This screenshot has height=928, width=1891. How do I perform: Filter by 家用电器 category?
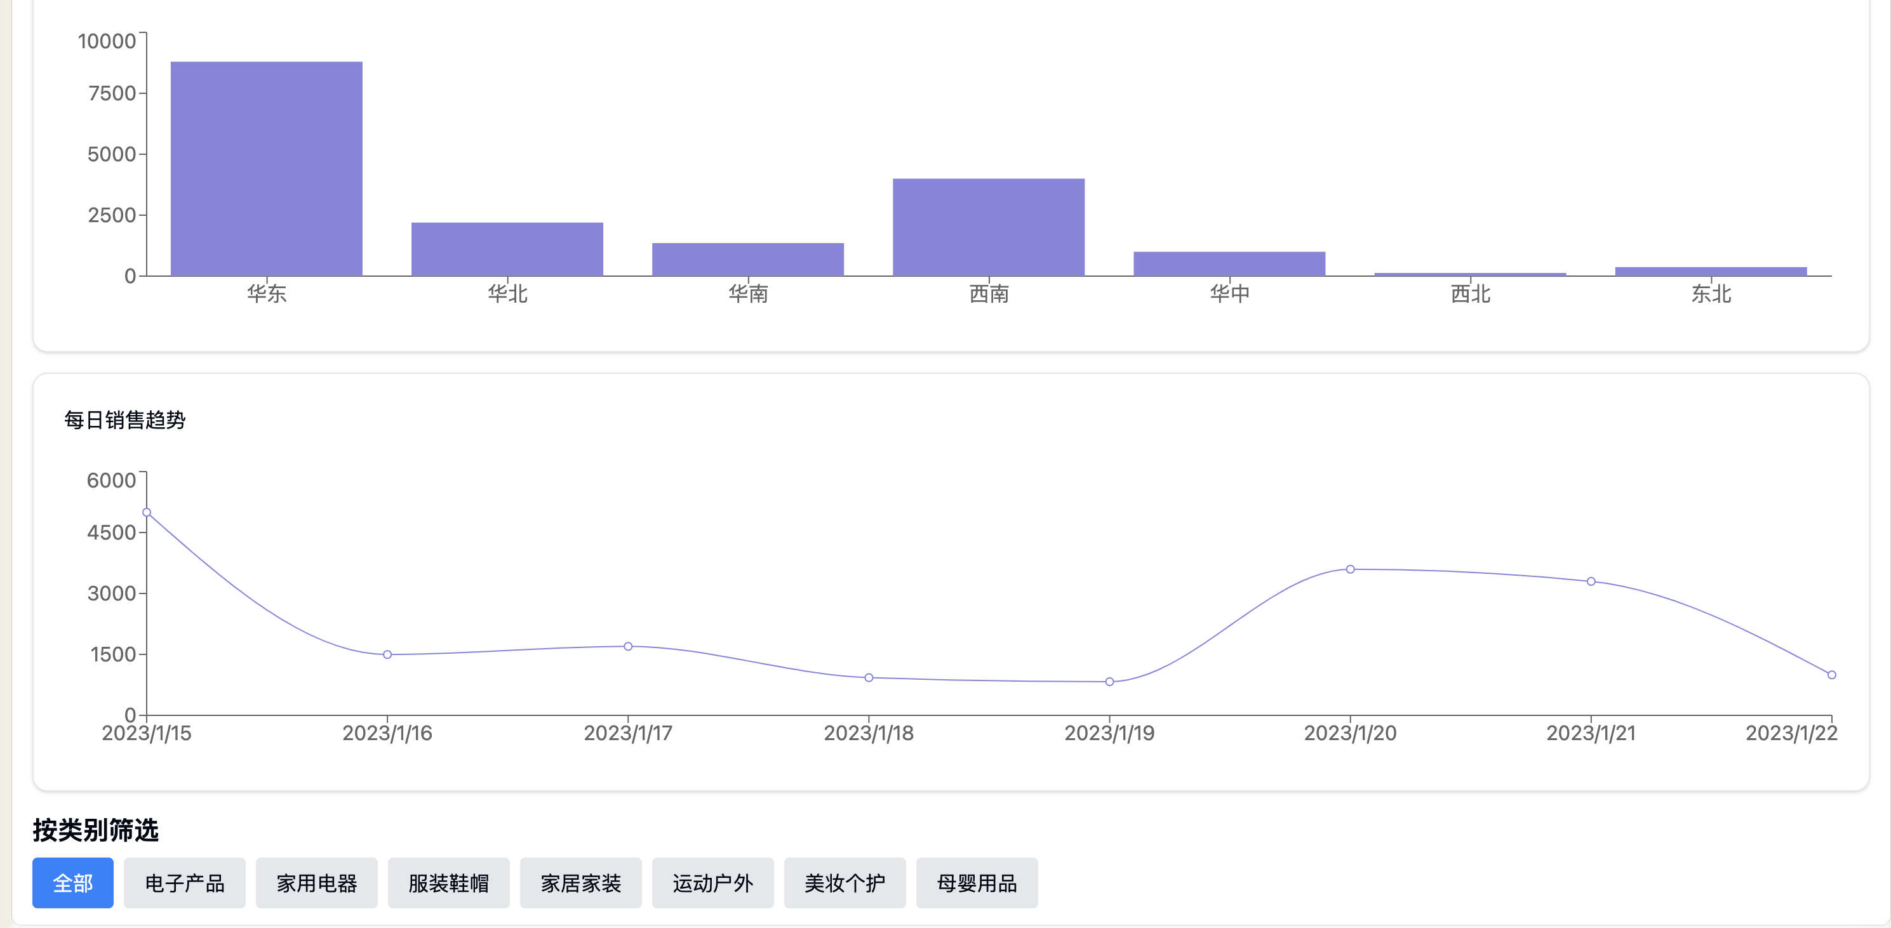pos(316,882)
